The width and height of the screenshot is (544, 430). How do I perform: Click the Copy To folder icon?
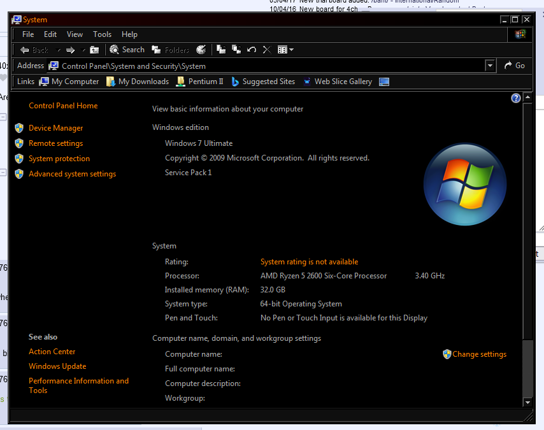point(236,50)
